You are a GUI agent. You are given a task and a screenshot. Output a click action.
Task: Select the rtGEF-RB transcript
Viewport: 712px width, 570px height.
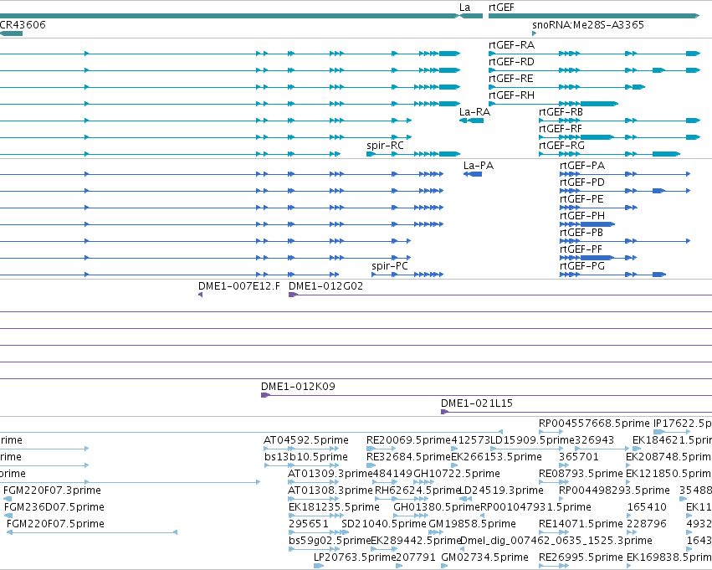pos(561,112)
